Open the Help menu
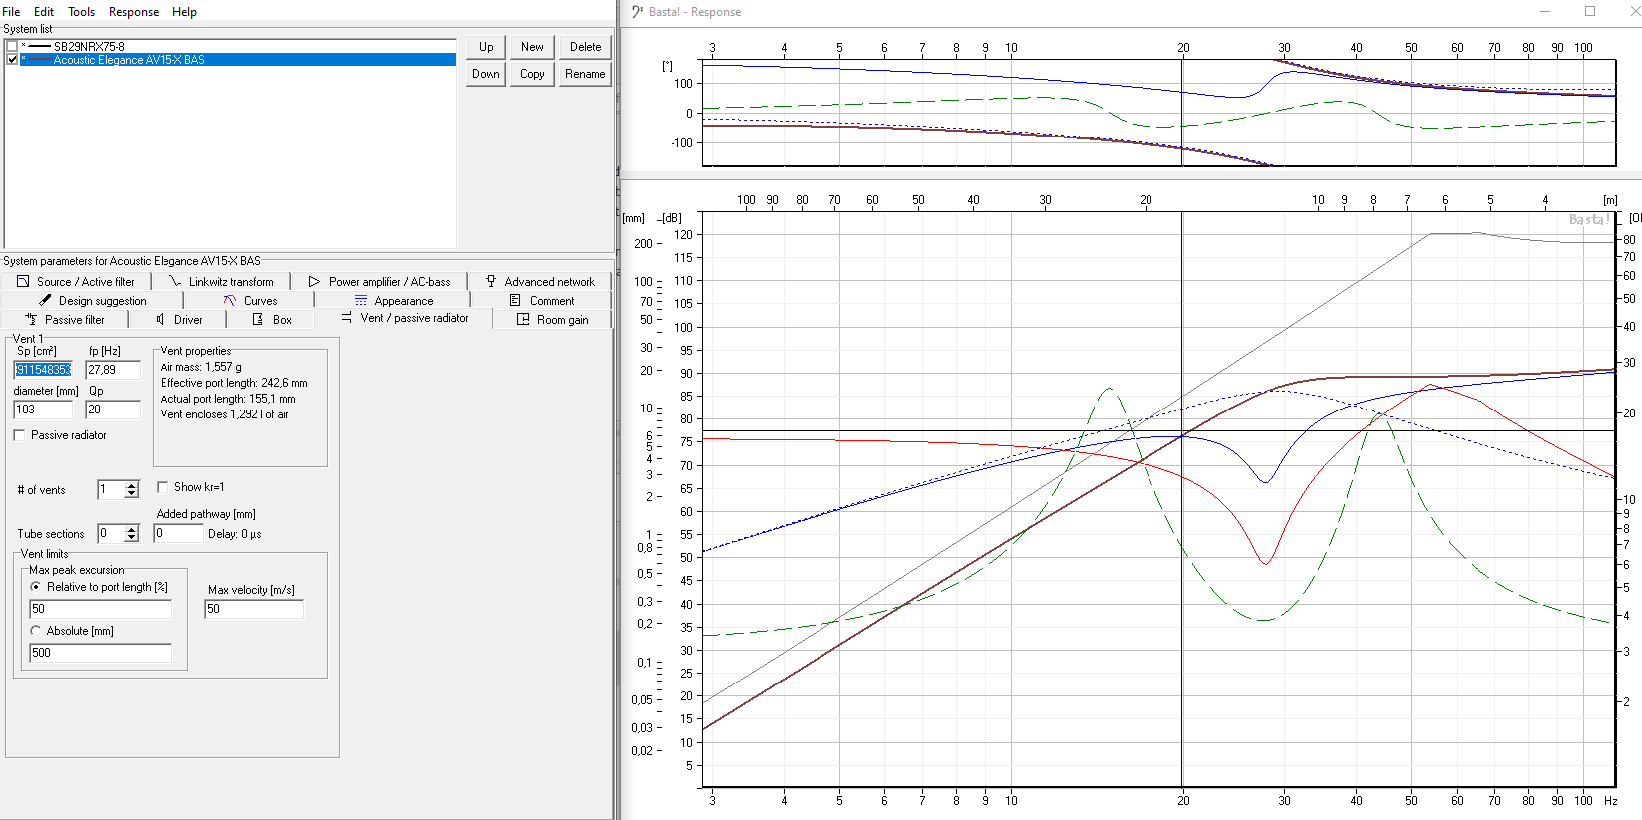The image size is (1642, 820). point(184,12)
